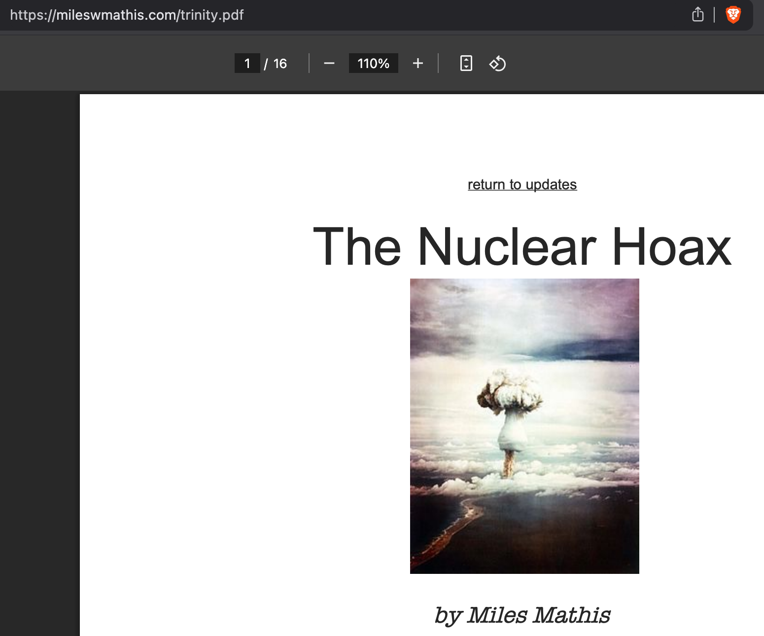Open the Brave Shields lion icon
764x636 pixels.
coord(733,14)
